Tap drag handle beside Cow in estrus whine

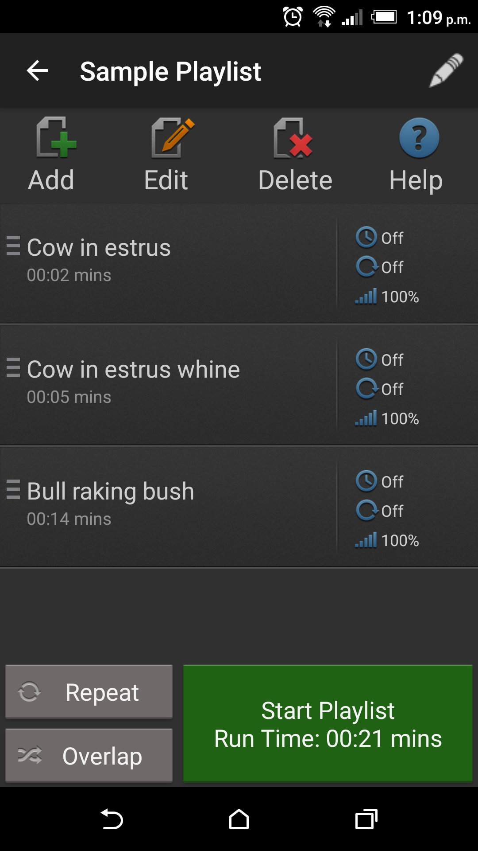[13, 367]
